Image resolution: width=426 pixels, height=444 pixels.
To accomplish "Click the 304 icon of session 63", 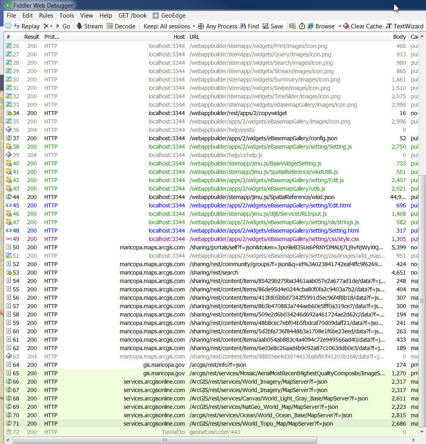I will 9,356.
